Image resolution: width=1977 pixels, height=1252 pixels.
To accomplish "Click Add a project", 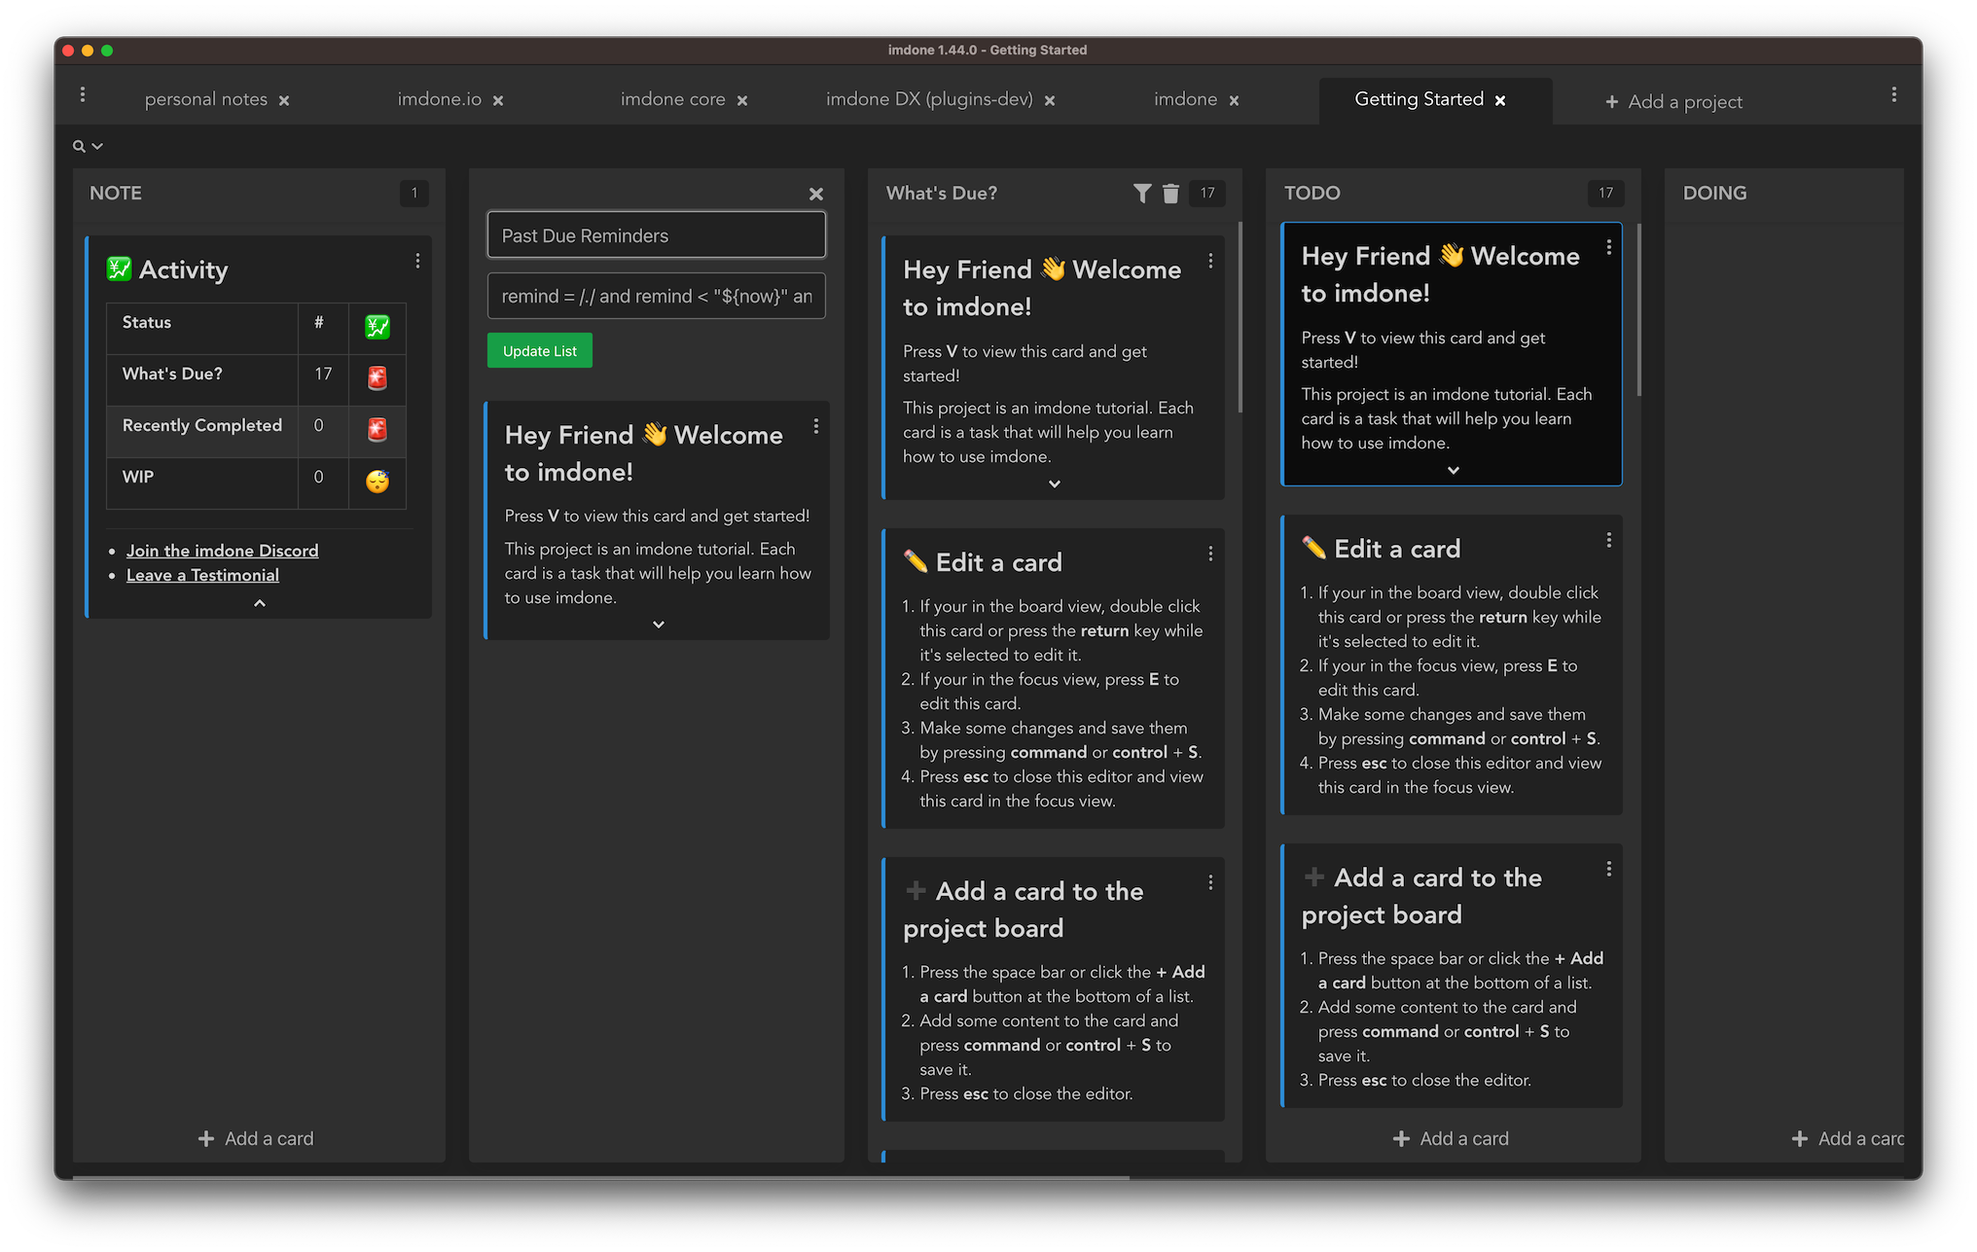I will (x=1673, y=101).
